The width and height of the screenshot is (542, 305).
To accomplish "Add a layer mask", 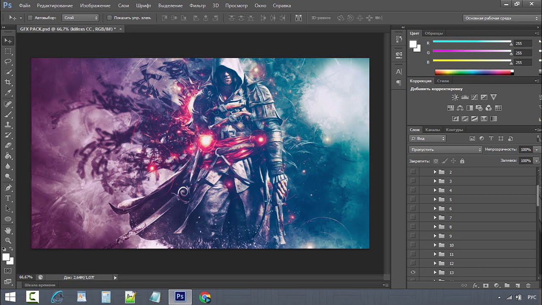I will 486,286.
